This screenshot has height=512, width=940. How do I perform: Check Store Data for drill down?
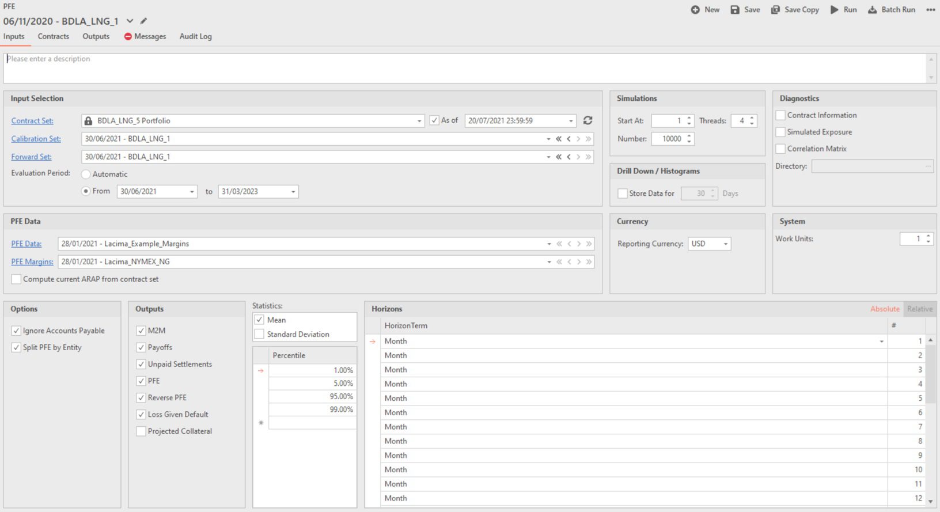(623, 194)
